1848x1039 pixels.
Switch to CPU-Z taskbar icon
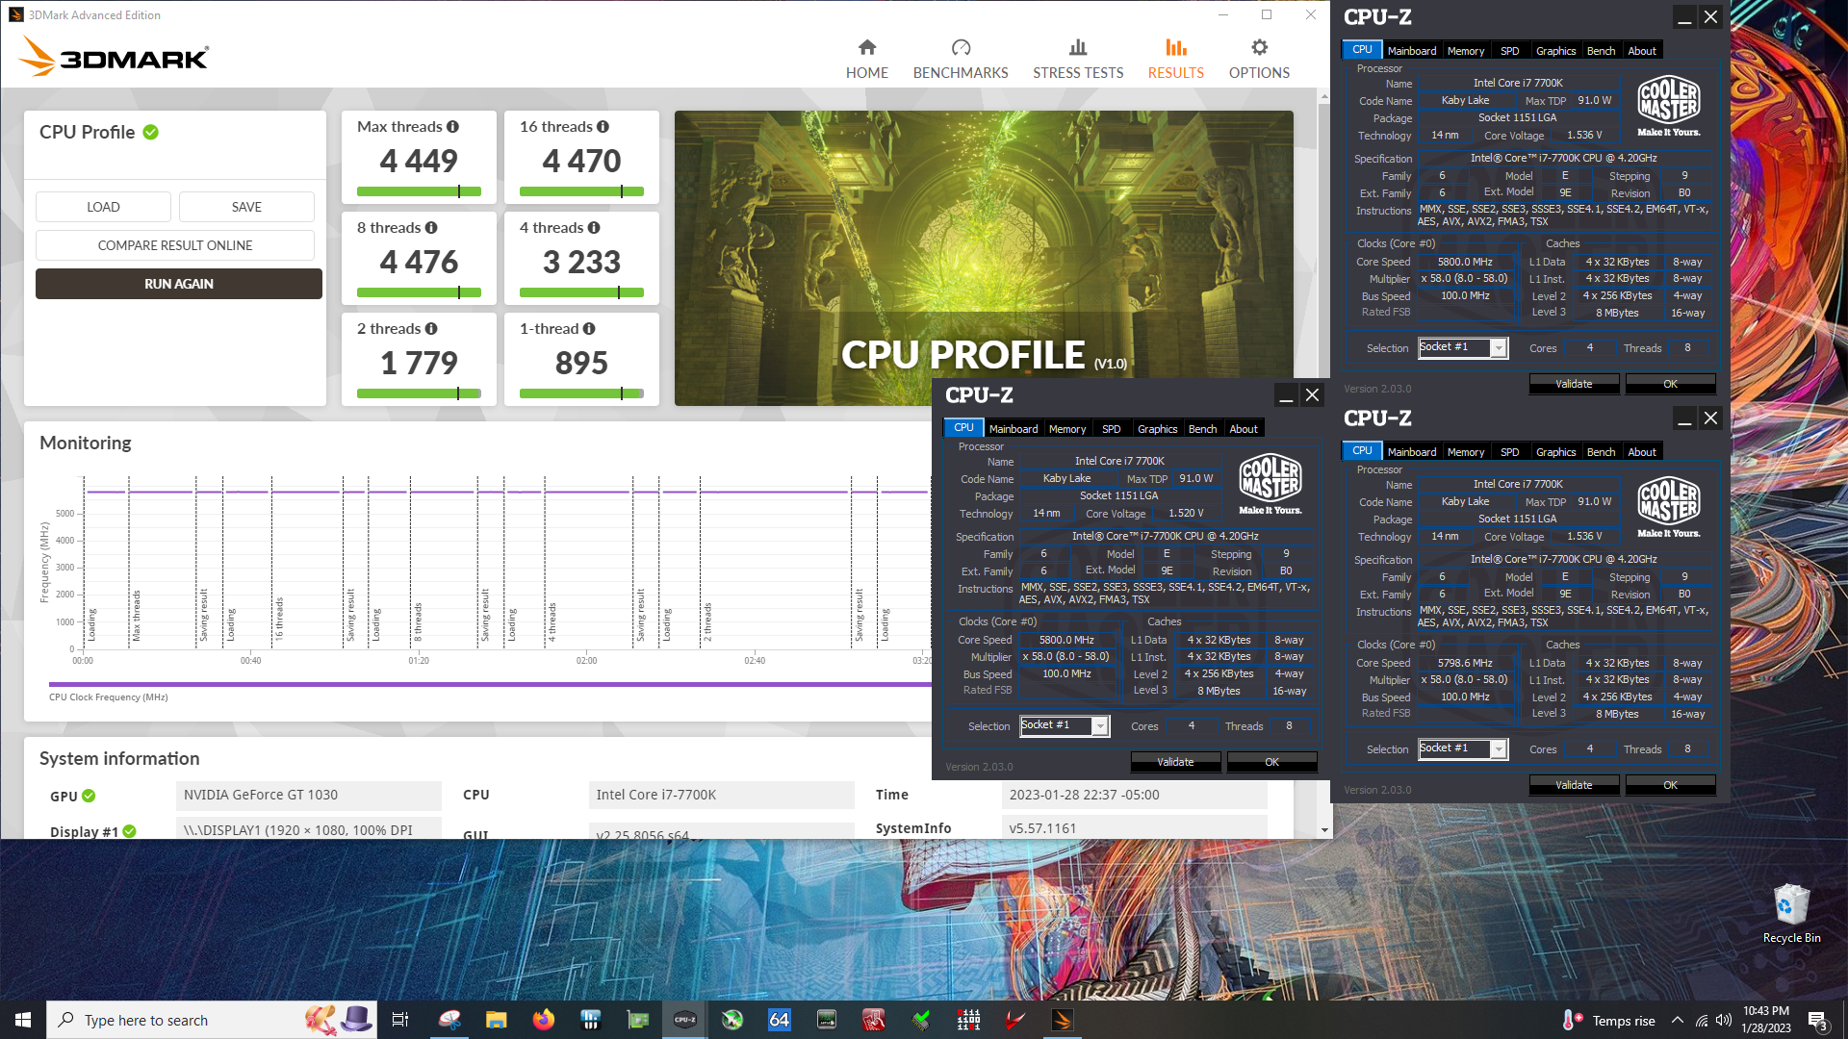pyautogui.click(x=685, y=1020)
